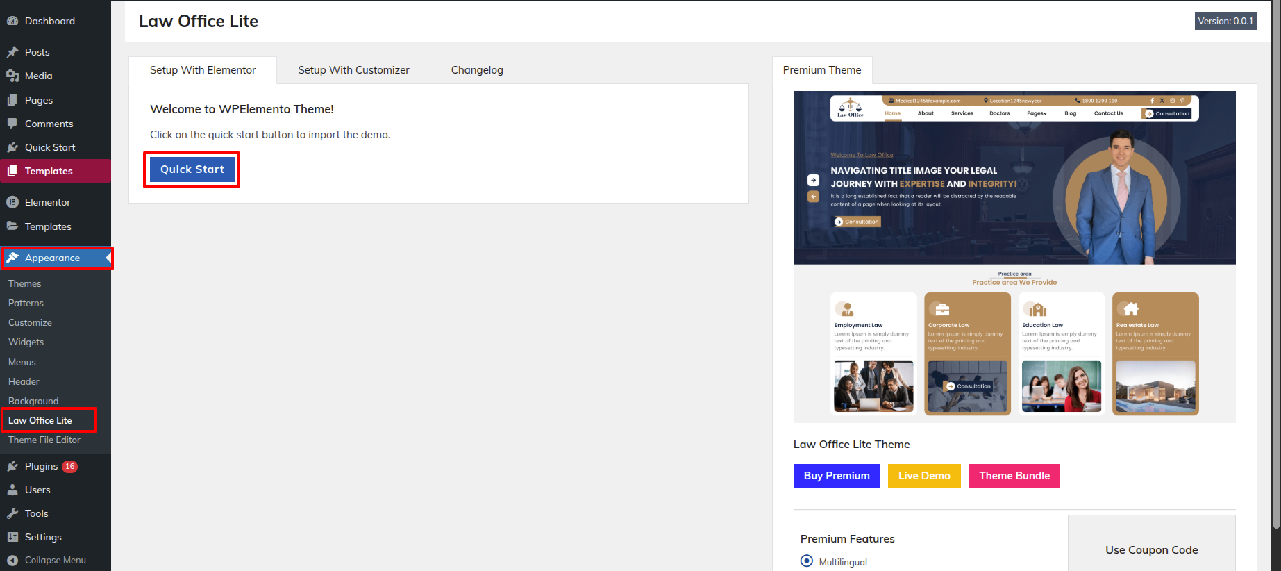Open the Posts menu item
Viewport: 1281px width, 571px height.
point(56,52)
